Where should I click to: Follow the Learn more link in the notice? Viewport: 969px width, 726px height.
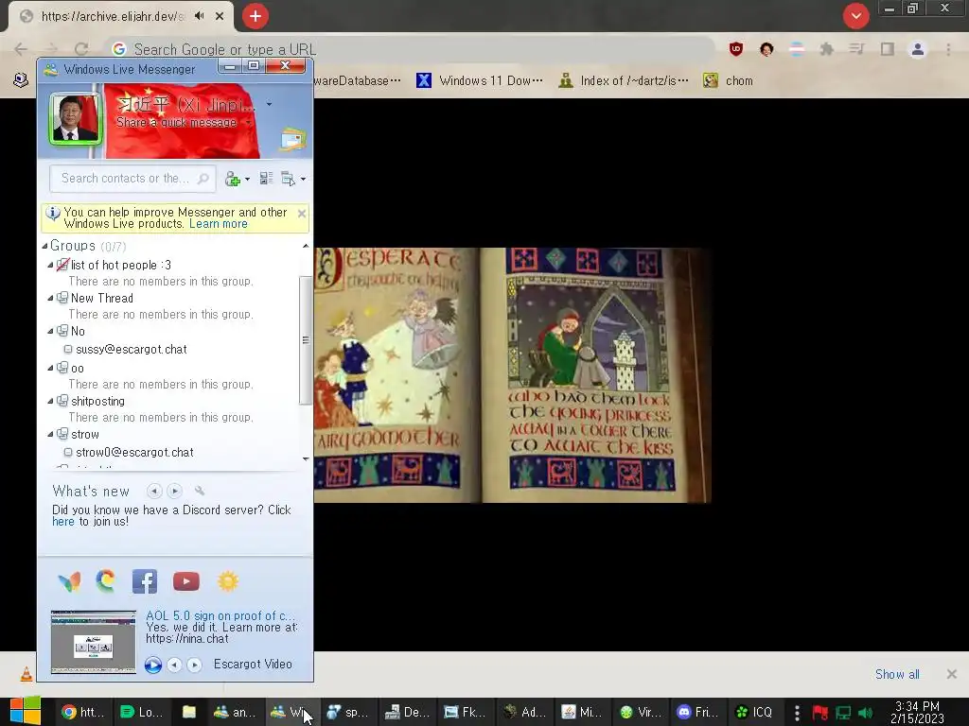pos(219,223)
